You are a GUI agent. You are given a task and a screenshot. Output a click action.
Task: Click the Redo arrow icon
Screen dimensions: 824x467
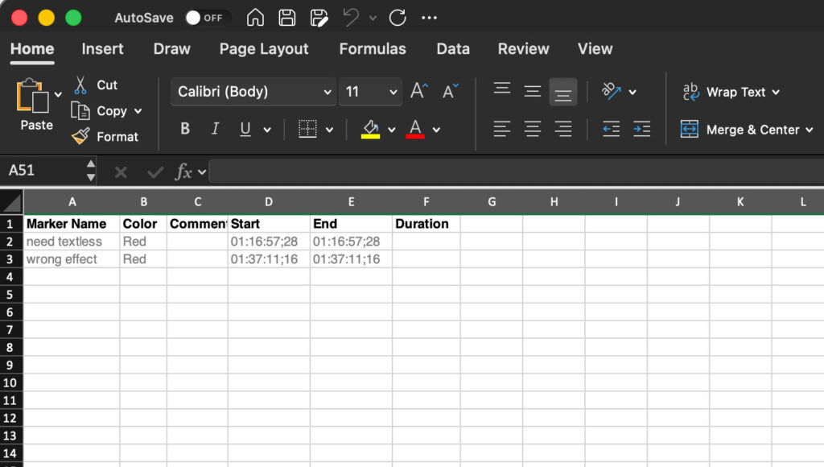point(397,18)
